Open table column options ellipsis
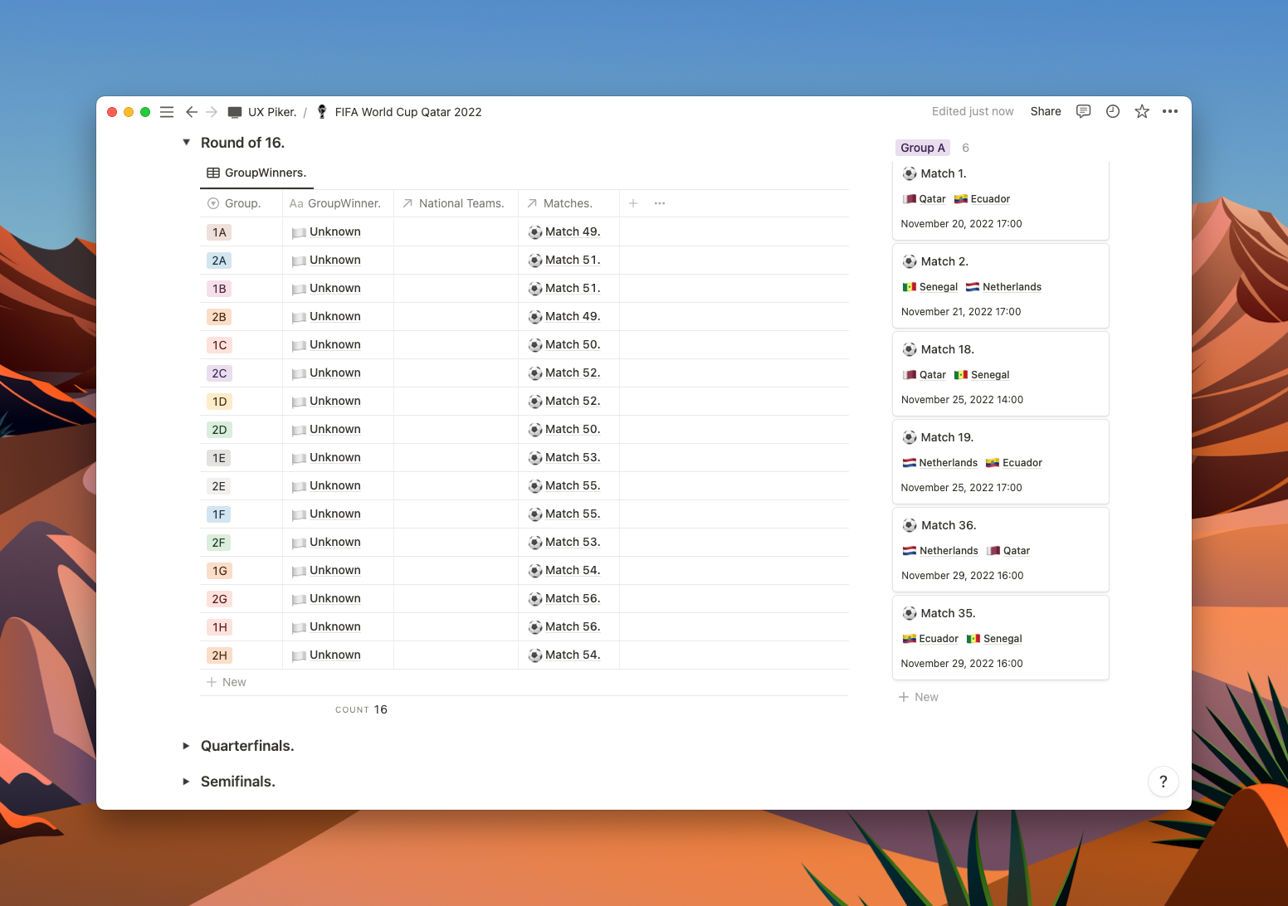This screenshot has width=1288, height=906. (x=660, y=203)
